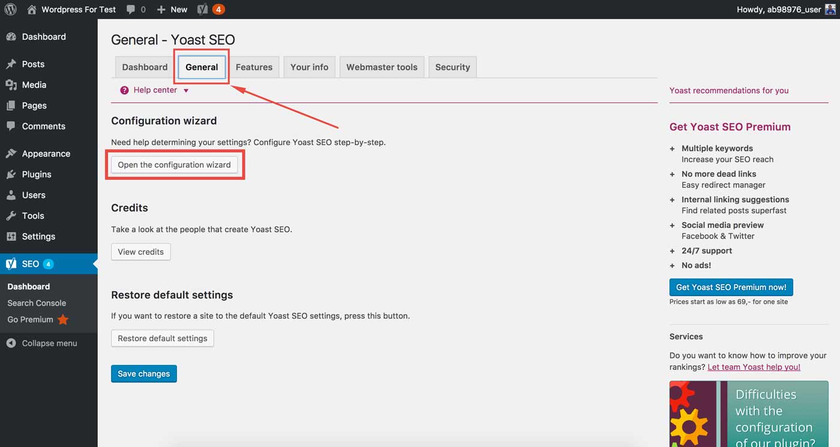The width and height of the screenshot is (840, 447).
Task: Click the Help center question mark icon
Action: (x=124, y=90)
